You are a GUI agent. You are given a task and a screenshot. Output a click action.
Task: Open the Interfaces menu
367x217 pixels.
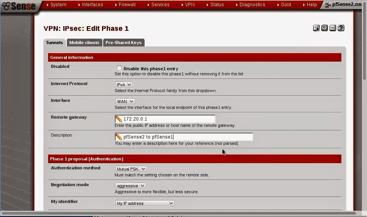(x=91, y=5)
